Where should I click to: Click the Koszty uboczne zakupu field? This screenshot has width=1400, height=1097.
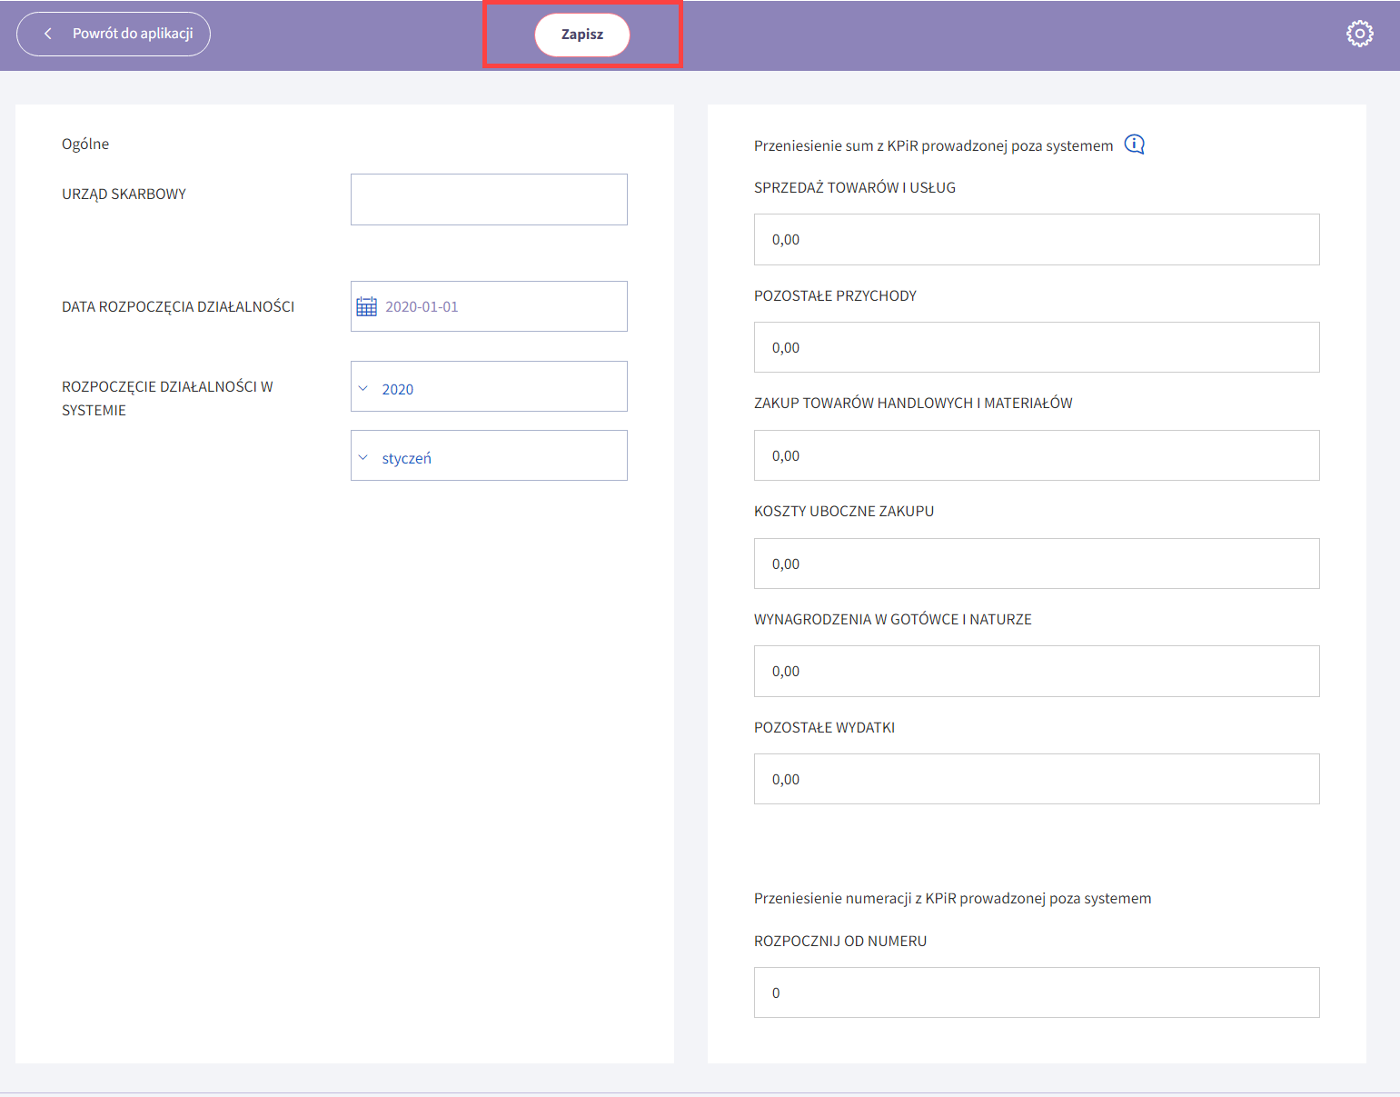click(1037, 563)
